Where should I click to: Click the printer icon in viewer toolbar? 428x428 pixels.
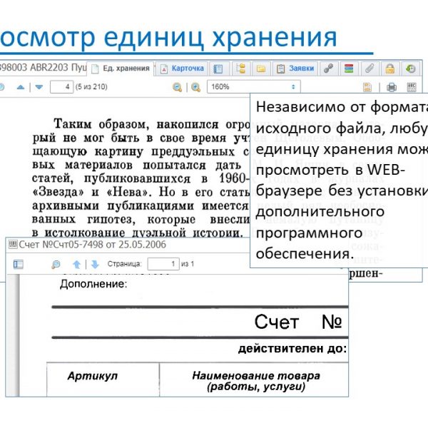391,87
